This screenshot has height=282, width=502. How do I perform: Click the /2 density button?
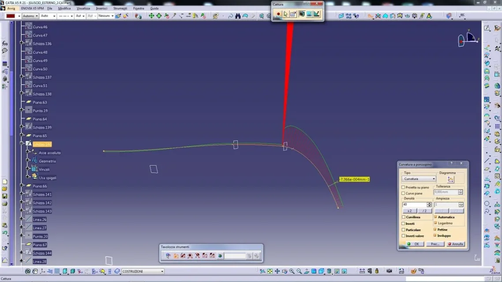[x=424, y=211]
